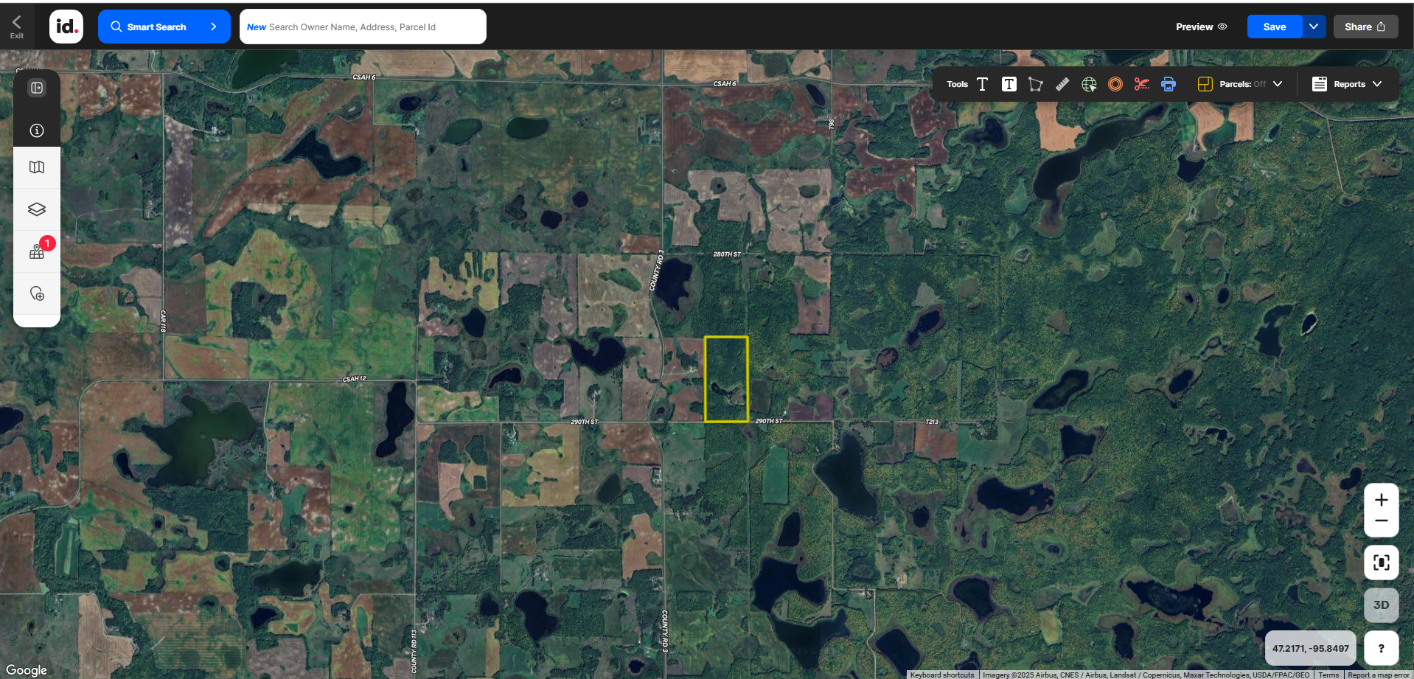The height and width of the screenshot is (679, 1414).
Task: Select the boxed Text label tool
Action: (1009, 84)
